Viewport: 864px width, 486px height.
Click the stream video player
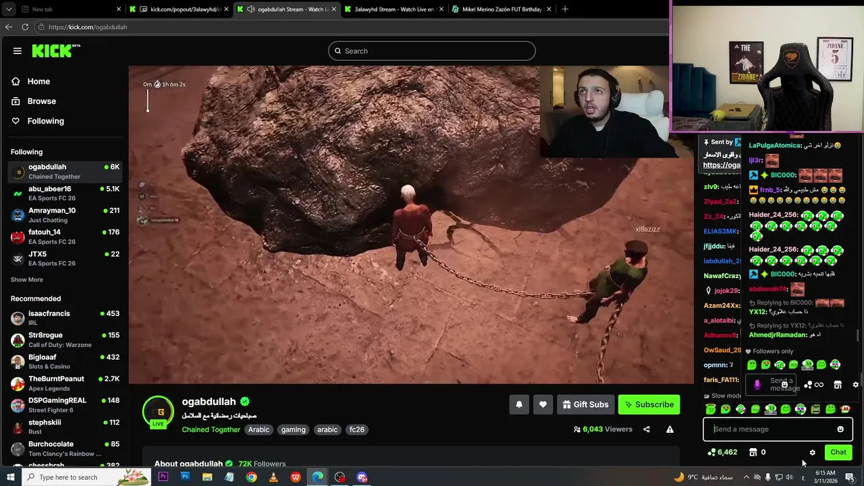[x=411, y=225]
